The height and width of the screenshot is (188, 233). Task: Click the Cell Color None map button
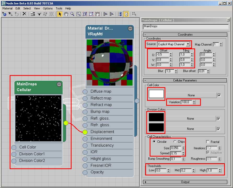click(191, 95)
